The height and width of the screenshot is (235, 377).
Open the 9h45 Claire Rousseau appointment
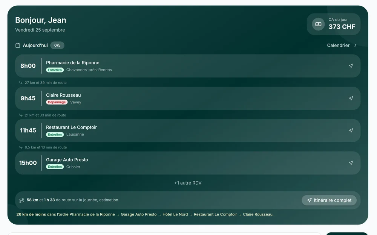188,98
